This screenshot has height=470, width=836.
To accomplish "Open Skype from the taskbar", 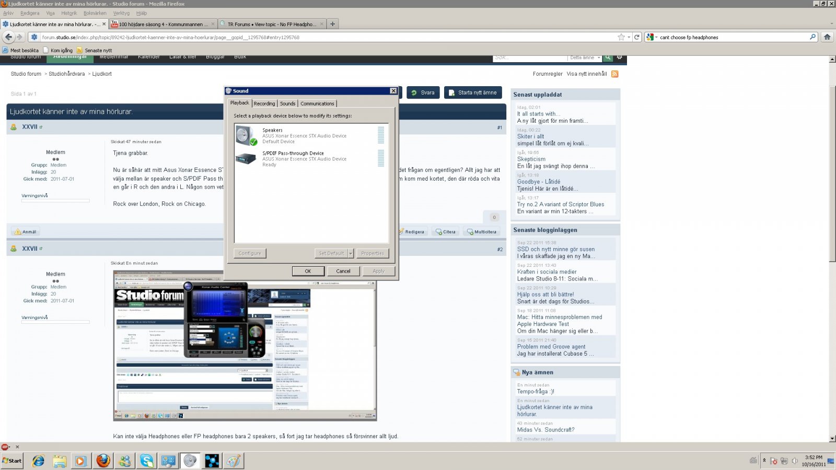I will [147, 461].
